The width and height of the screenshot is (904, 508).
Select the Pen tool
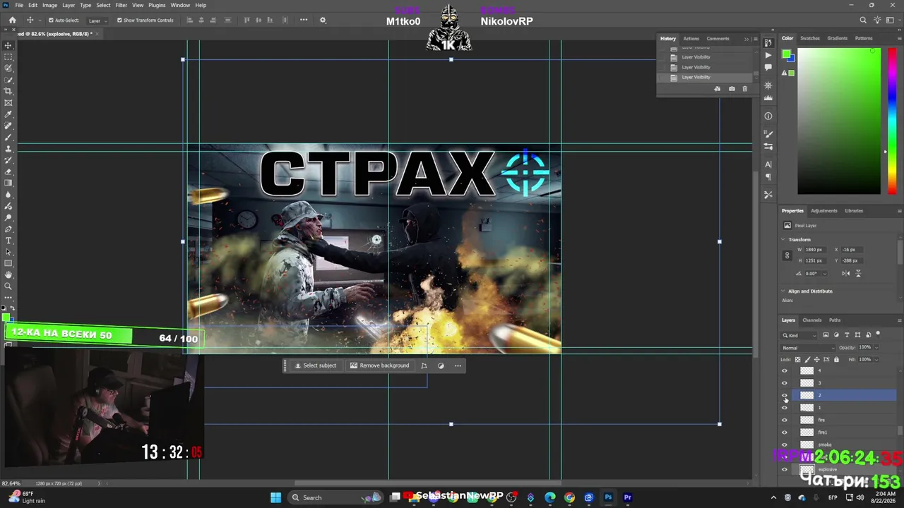(8, 229)
